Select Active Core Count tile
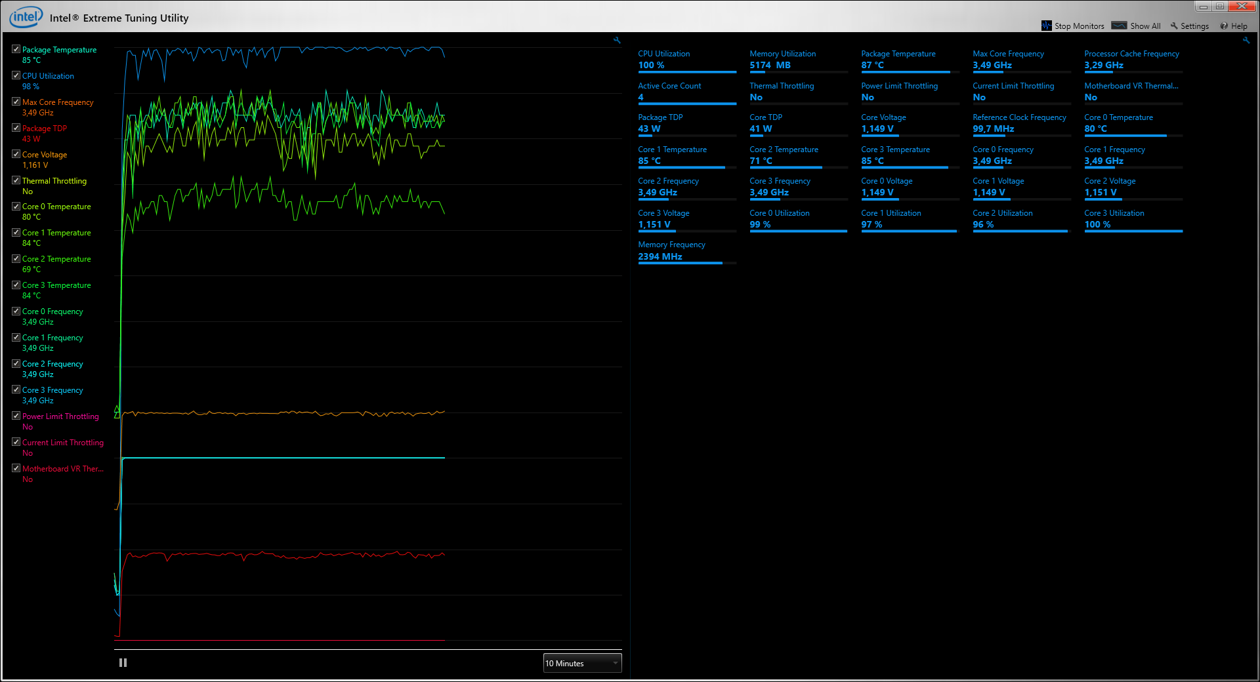 687,92
